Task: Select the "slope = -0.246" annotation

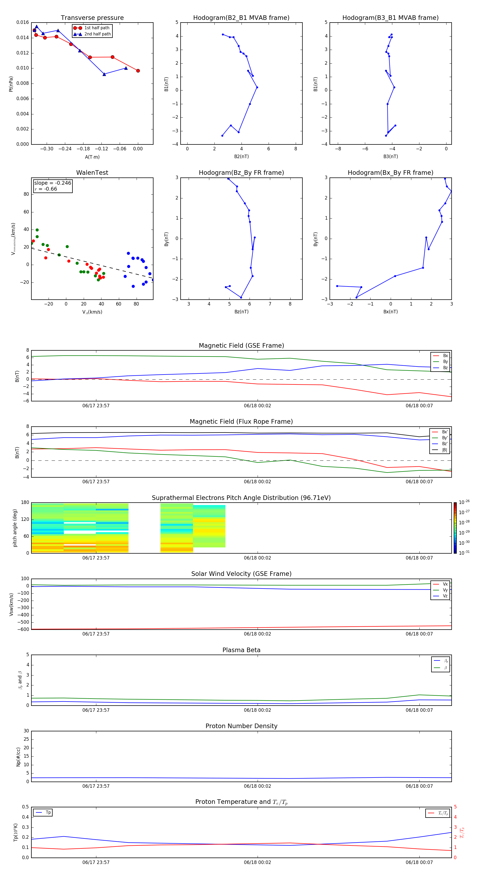Action: click(53, 183)
